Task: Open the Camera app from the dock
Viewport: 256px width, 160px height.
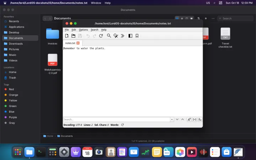Action: tap(99, 152)
